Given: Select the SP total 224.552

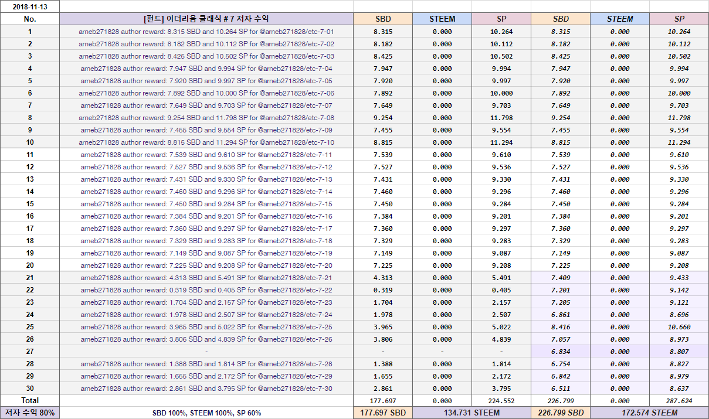Looking at the screenshot, I should tap(501, 400).
